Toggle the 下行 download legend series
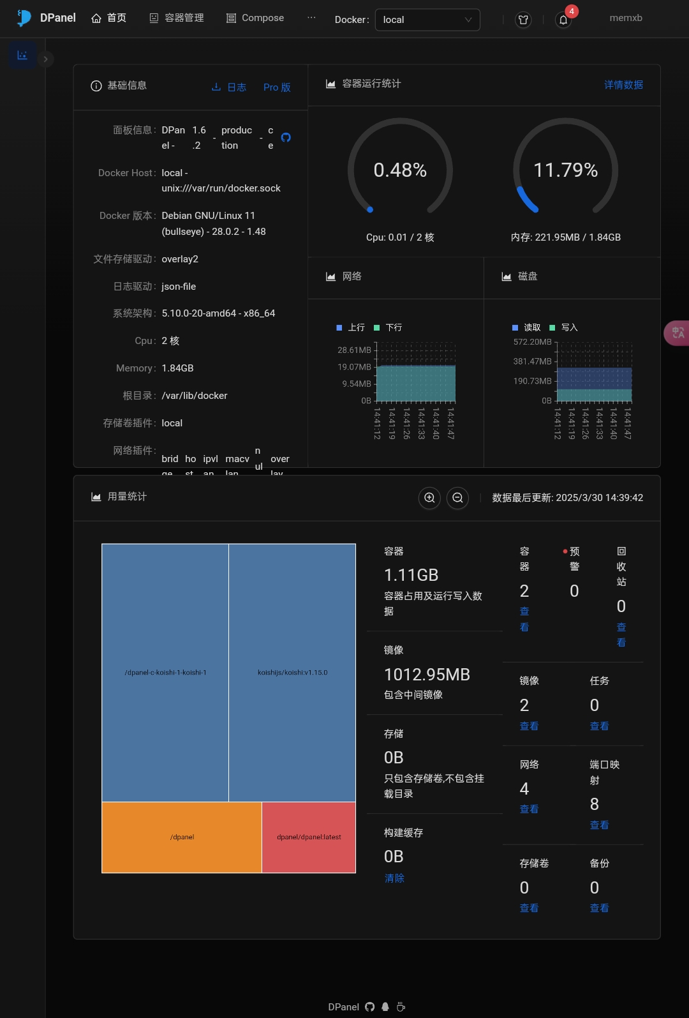Image resolution: width=689 pixels, height=1018 pixels. [388, 327]
